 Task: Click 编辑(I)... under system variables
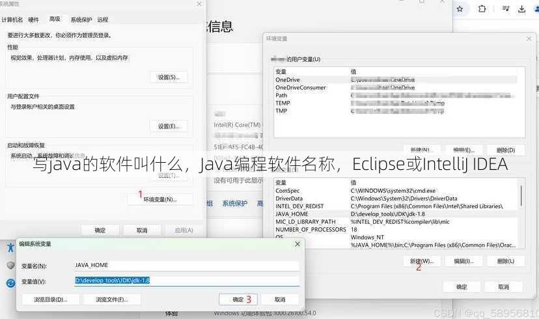coord(463,261)
